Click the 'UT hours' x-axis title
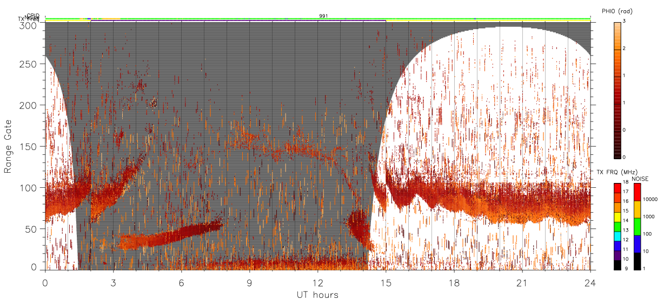Viewport: 664px width, 306px height. click(317, 295)
